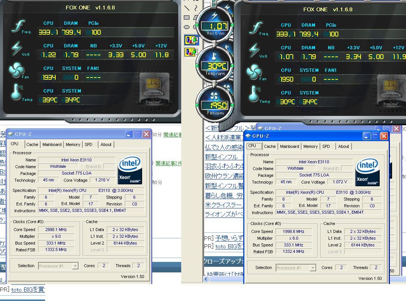Image resolution: width=406 pixels, height=301 pixels.
Task: Click Core Speed value 1998.6 MHz
Action: (293, 231)
